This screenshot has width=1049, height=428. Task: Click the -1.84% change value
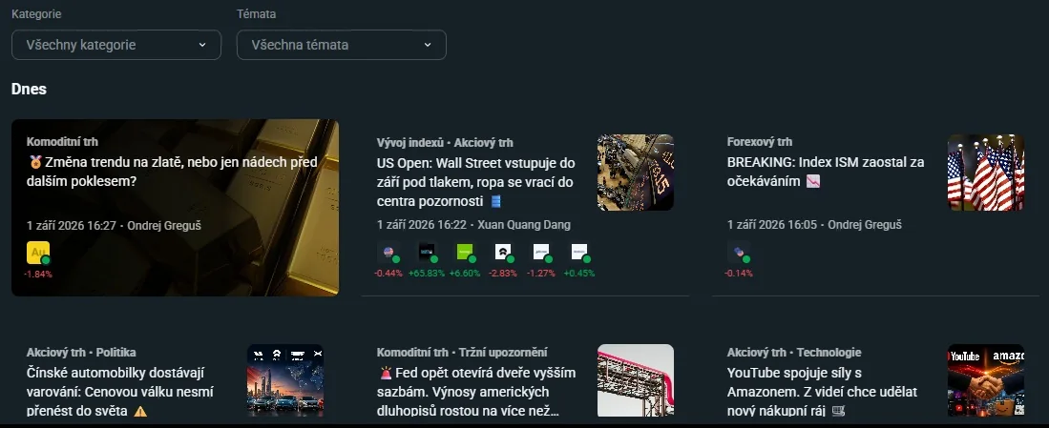(38, 274)
